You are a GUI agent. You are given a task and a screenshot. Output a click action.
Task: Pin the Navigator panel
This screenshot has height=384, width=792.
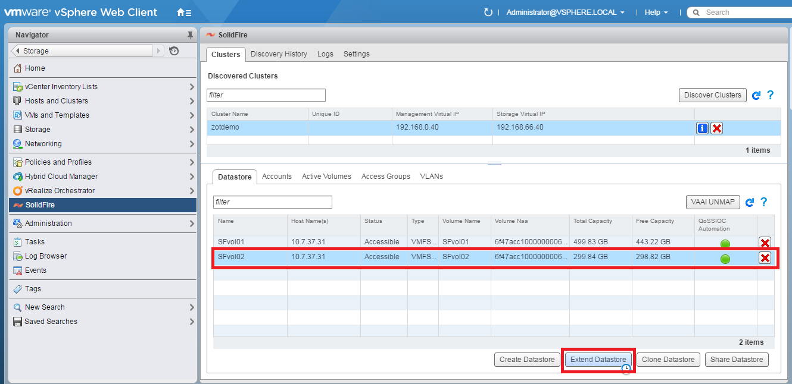[190, 35]
